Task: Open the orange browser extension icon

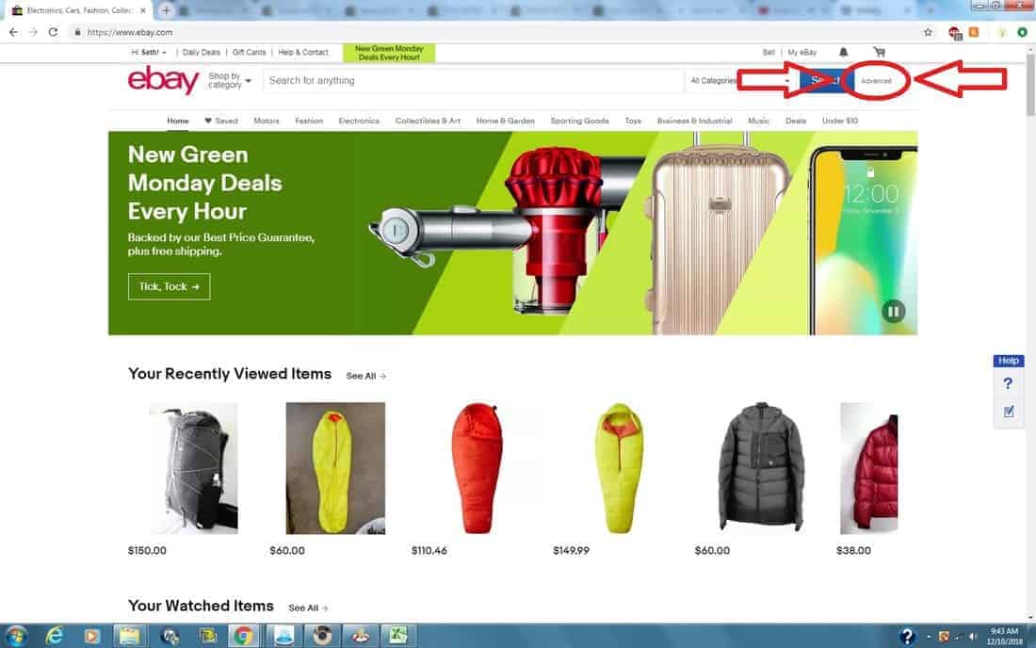Action: coord(973,32)
